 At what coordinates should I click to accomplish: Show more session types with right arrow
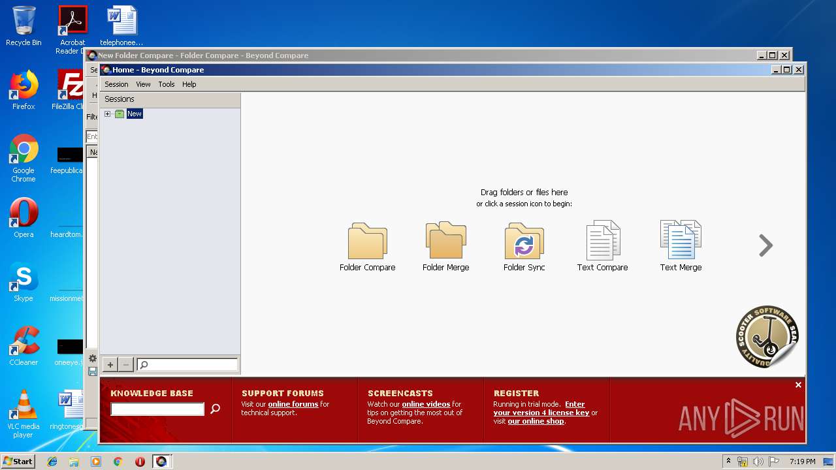click(765, 245)
